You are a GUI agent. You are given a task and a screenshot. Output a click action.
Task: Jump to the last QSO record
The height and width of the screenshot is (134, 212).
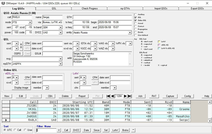click(130, 96)
